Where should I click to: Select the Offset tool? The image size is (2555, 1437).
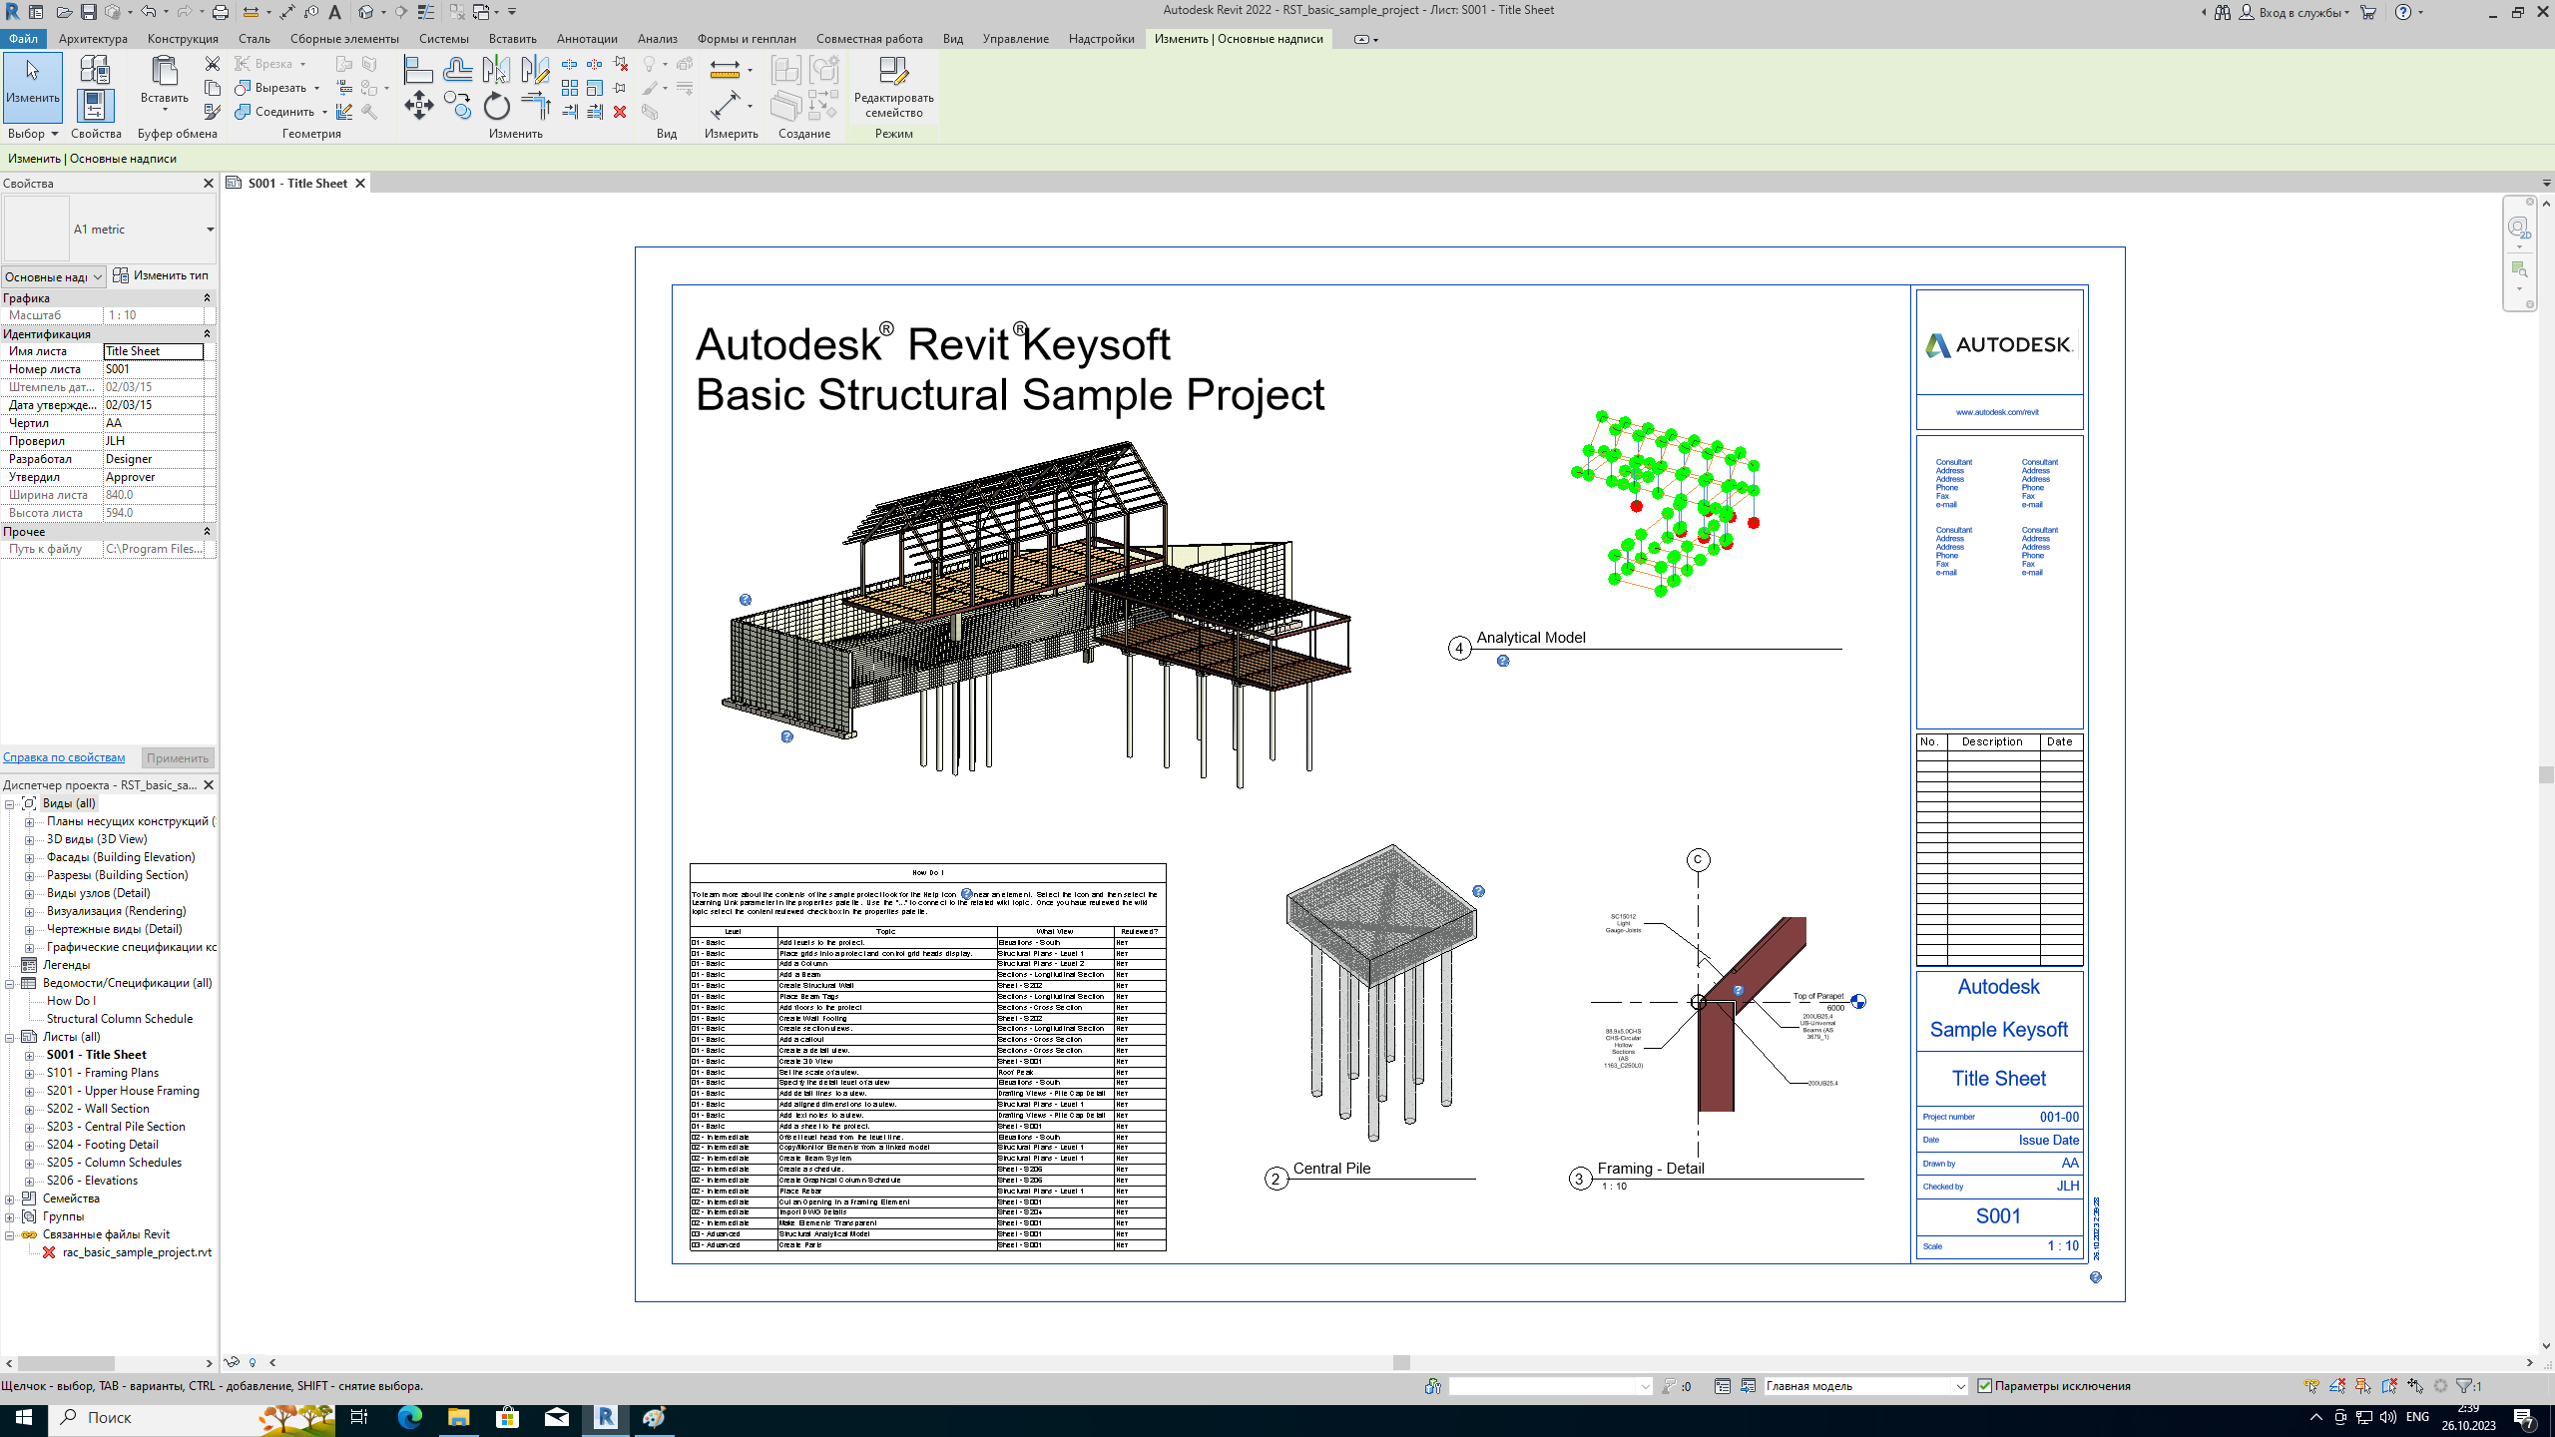tap(458, 70)
